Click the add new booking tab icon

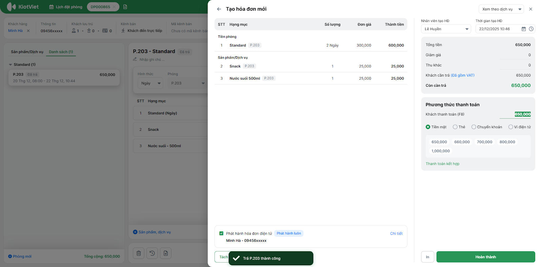coord(125,7)
